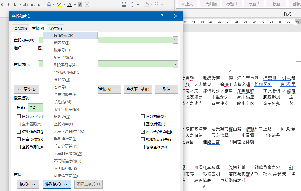Image resolution: width=301 pixels, height=191 pixels.
Task: Switch to the 定位 tab
Action: click(x=56, y=29)
